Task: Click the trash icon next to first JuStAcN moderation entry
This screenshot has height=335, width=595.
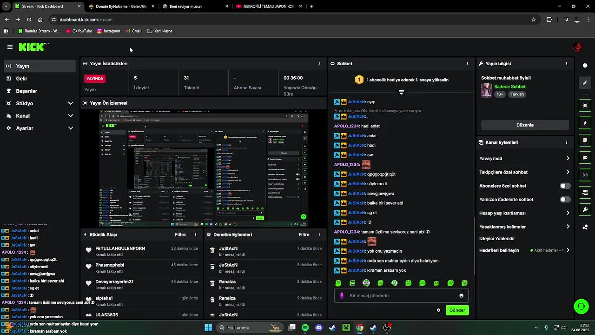Action: 212,250
